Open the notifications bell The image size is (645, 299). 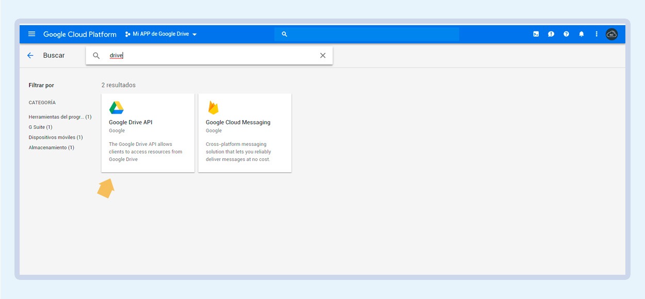(582, 34)
